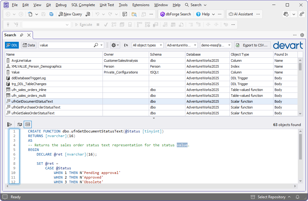308x201 pixels.
Task: Toggle the word wrap icon above code
Action: tap(19, 124)
